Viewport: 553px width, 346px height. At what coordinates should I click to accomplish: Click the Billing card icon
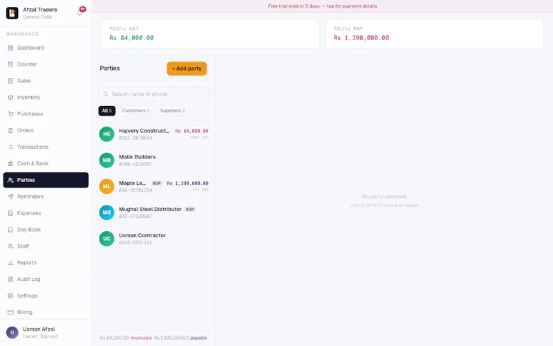point(10,312)
